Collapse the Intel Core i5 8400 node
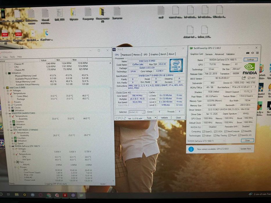271x203 pixels. [x=4, y=88]
